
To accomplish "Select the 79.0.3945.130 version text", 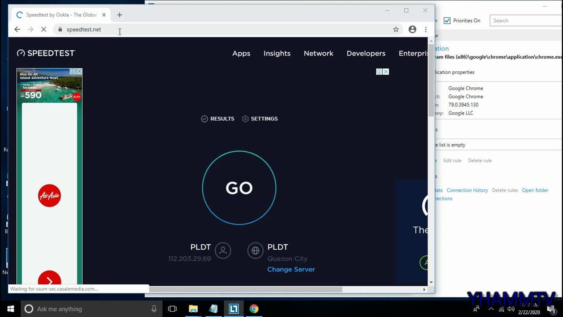I will tap(463, 105).
